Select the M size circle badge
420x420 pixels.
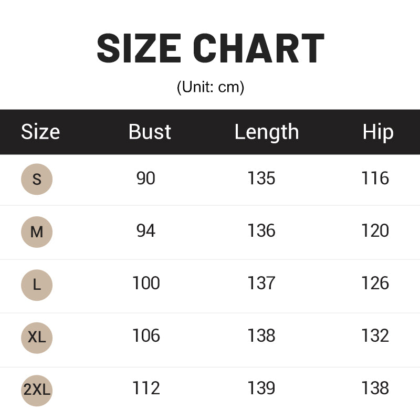tap(37, 232)
